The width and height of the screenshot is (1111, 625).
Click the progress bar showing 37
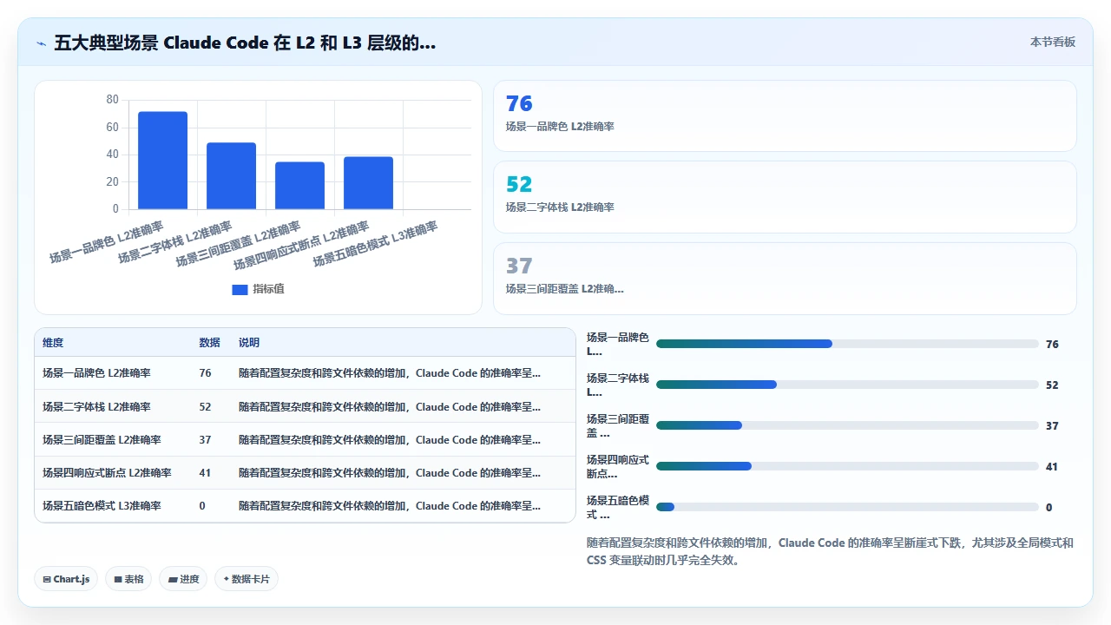pos(847,425)
